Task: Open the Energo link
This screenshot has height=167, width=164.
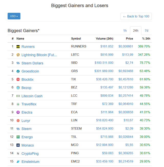Action: pos(27,137)
